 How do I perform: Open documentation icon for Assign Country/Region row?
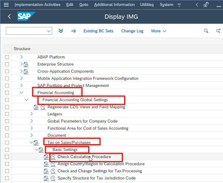[46, 164]
